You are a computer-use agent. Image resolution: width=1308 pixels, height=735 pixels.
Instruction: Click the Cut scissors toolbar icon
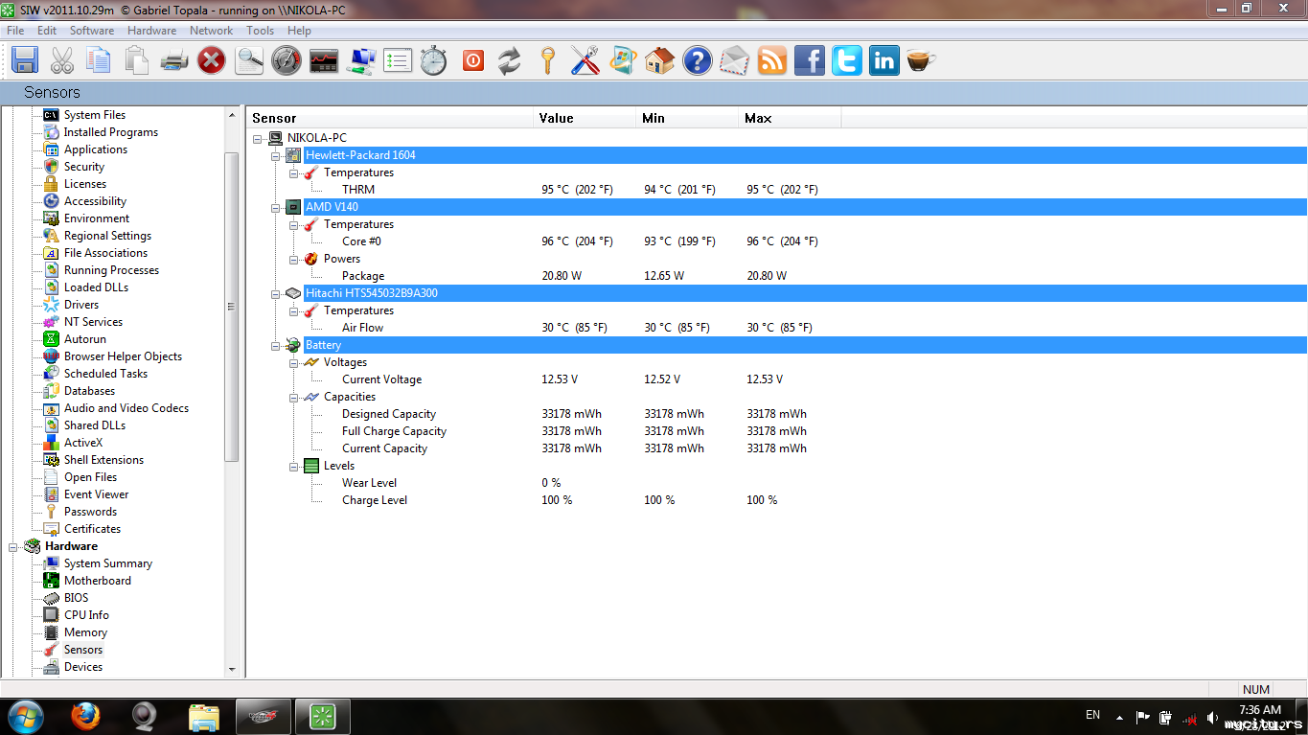point(62,60)
